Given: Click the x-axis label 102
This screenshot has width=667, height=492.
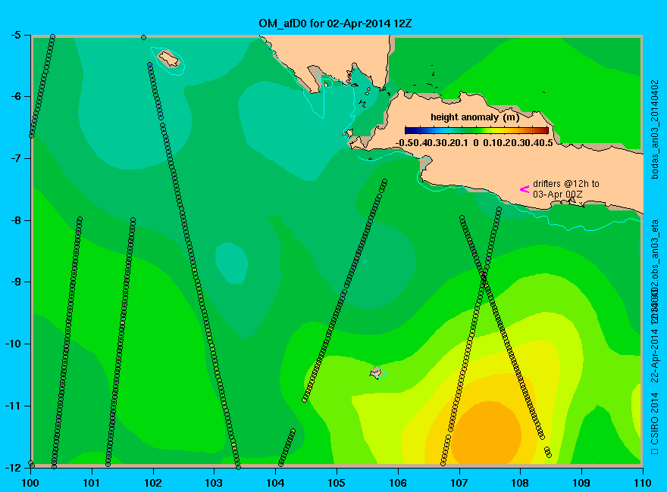Looking at the screenshot, I should click(152, 483).
